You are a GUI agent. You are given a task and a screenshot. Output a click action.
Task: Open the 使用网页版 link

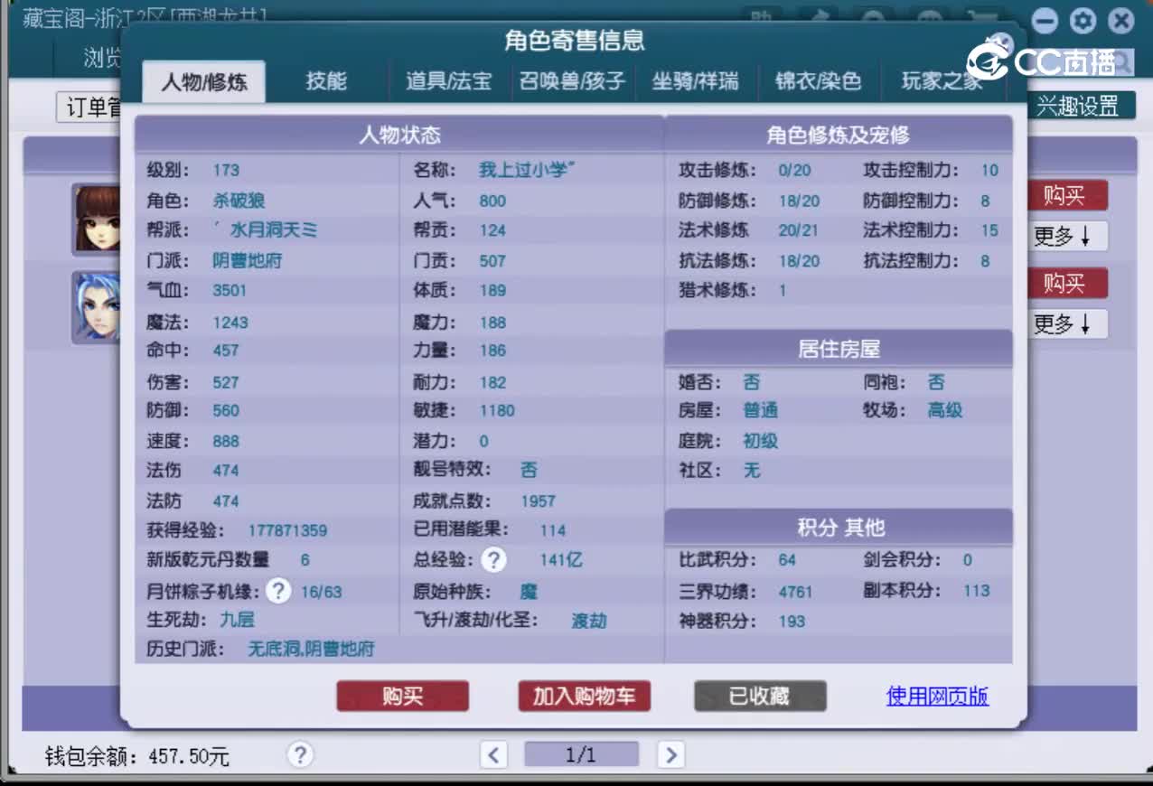click(x=937, y=696)
